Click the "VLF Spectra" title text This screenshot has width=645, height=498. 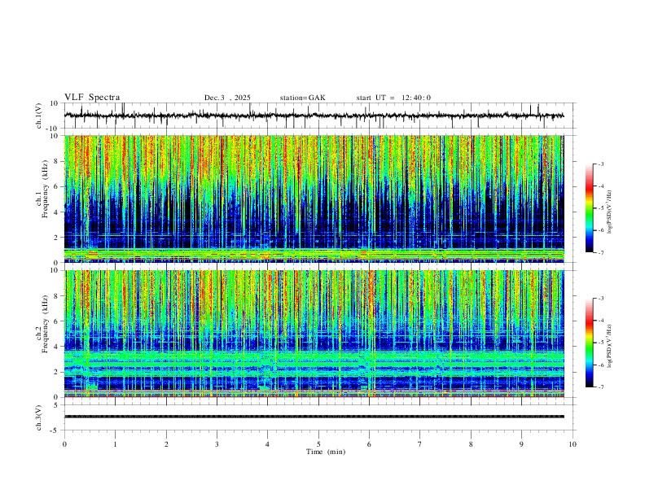[92, 98]
